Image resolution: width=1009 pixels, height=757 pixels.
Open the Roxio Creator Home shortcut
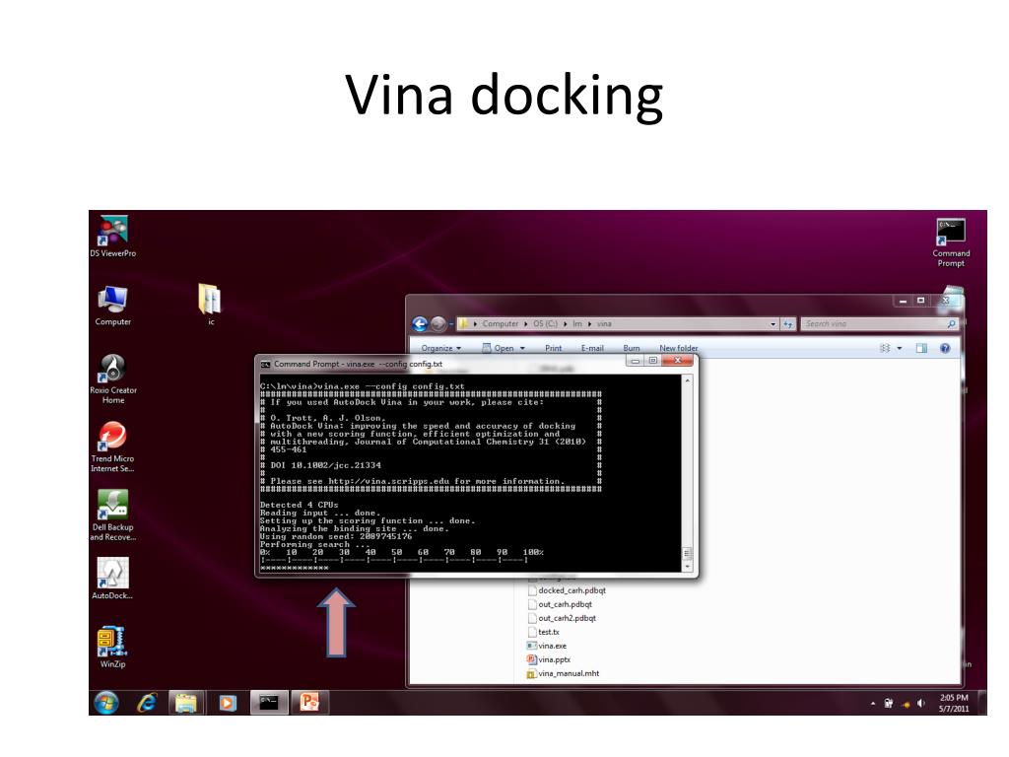tap(113, 378)
